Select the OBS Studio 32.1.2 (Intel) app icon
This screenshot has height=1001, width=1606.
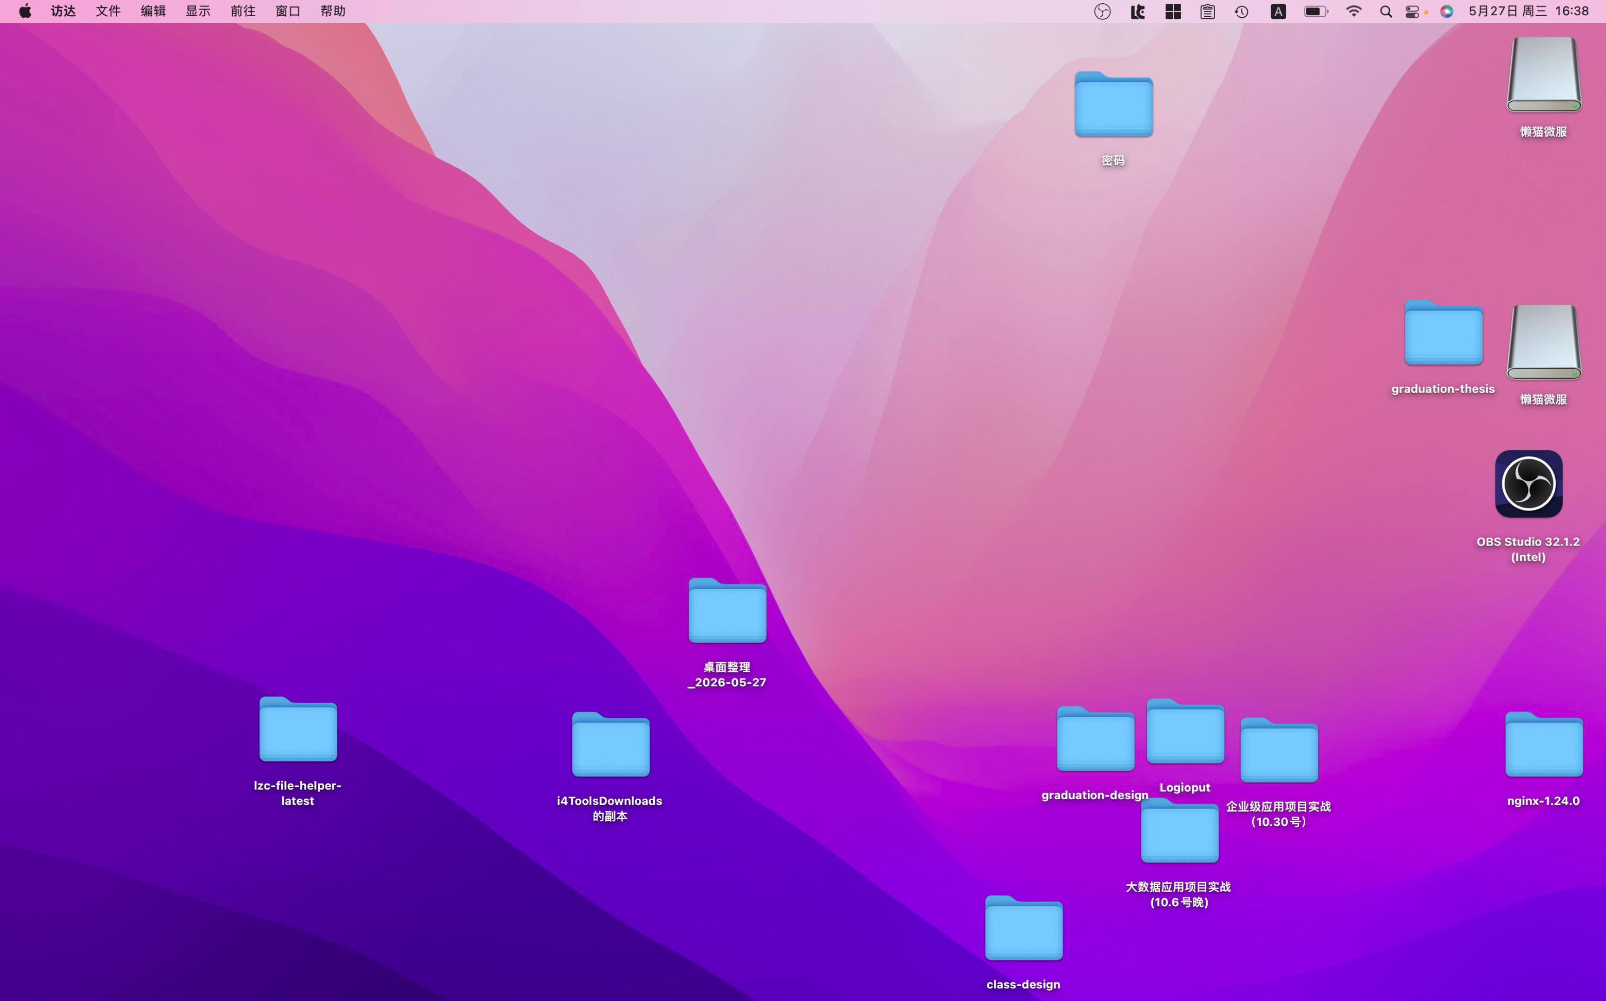[1528, 484]
